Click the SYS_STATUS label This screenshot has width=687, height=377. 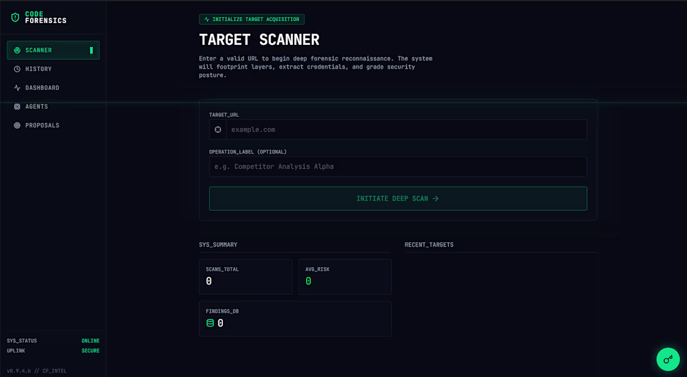(22, 341)
